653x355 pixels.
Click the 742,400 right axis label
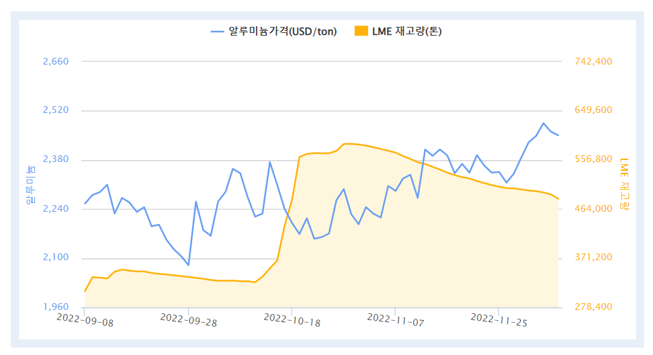tap(593, 61)
